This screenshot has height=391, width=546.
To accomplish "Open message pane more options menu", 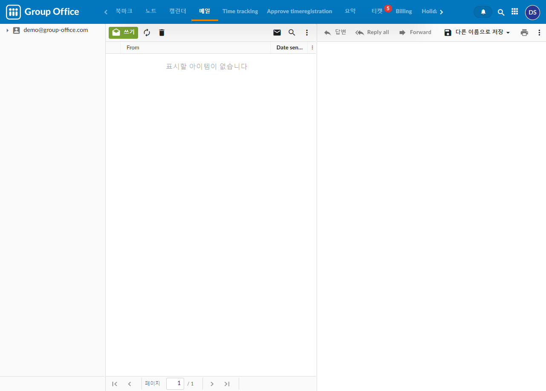I will point(539,33).
